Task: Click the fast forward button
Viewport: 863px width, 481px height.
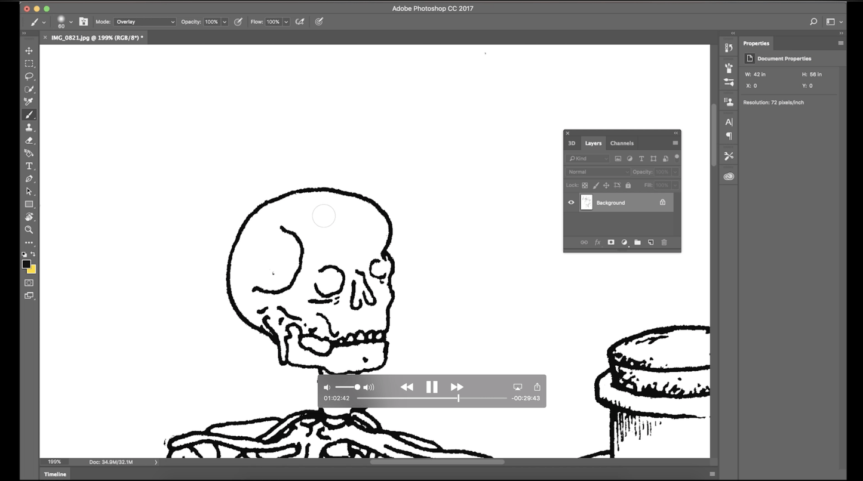Action: click(x=457, y=387)
